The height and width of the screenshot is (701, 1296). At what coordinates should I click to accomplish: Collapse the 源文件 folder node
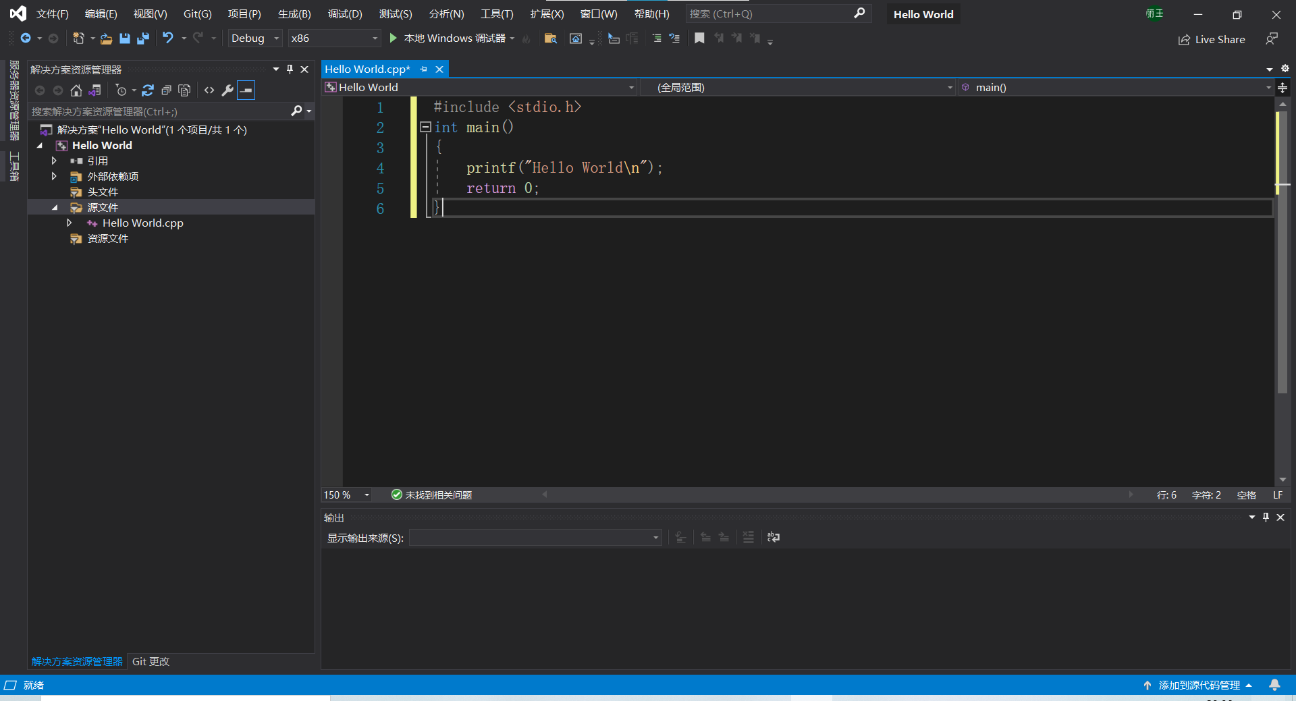(x=55, y=207)
